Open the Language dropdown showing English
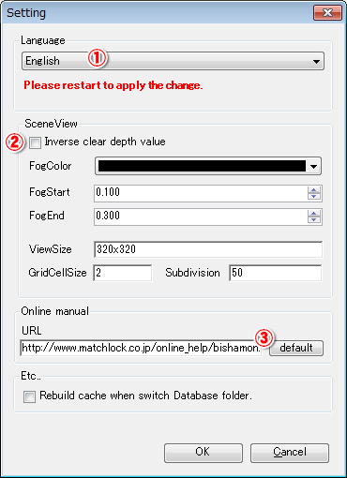The image size is (347, 478). [x=173, y=61]
